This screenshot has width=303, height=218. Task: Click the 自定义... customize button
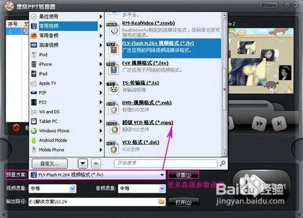point(50,163)
